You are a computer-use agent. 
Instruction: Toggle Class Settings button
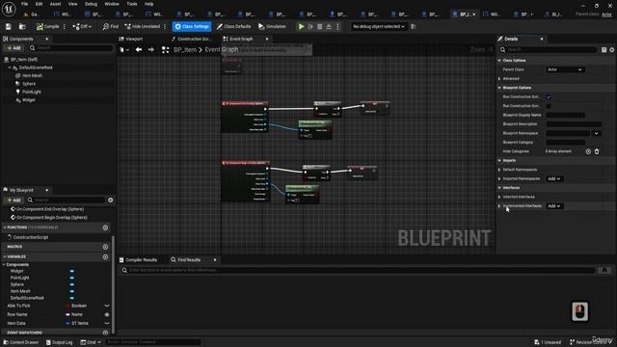click(x=192, y=26)
